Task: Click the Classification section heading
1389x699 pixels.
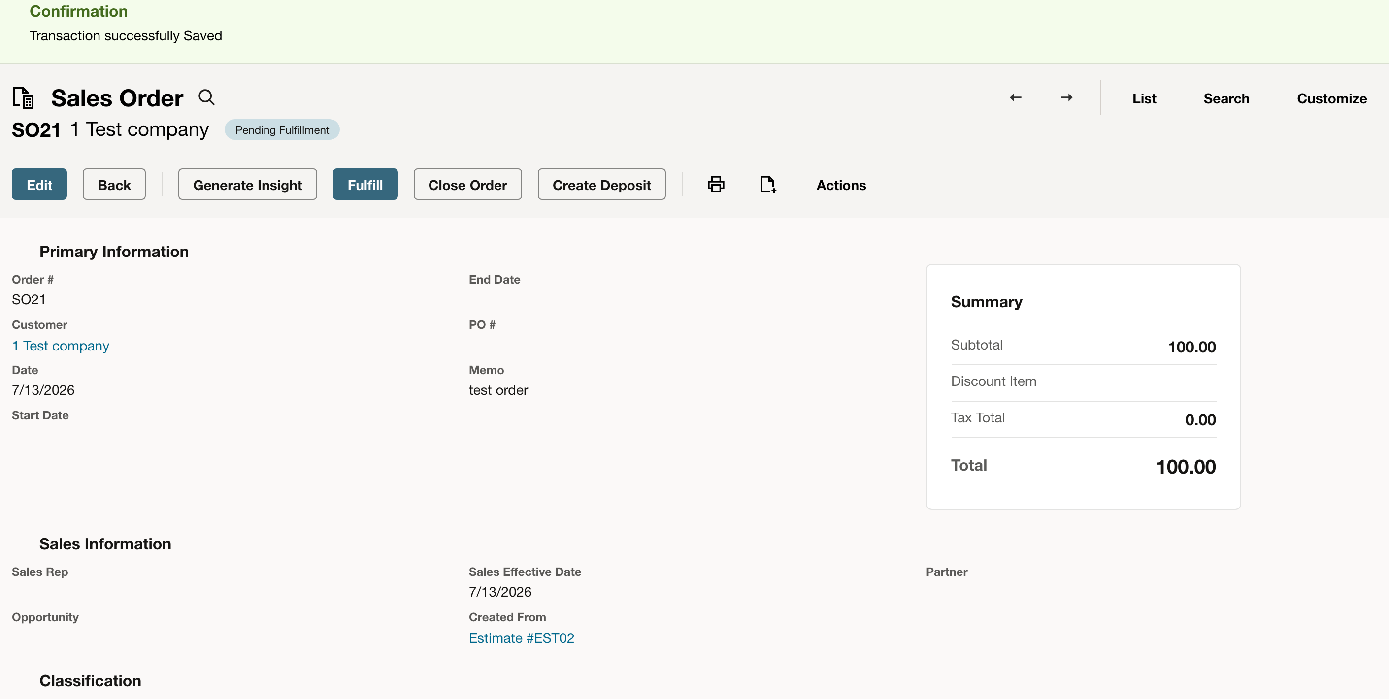Action: click(90, 680)
